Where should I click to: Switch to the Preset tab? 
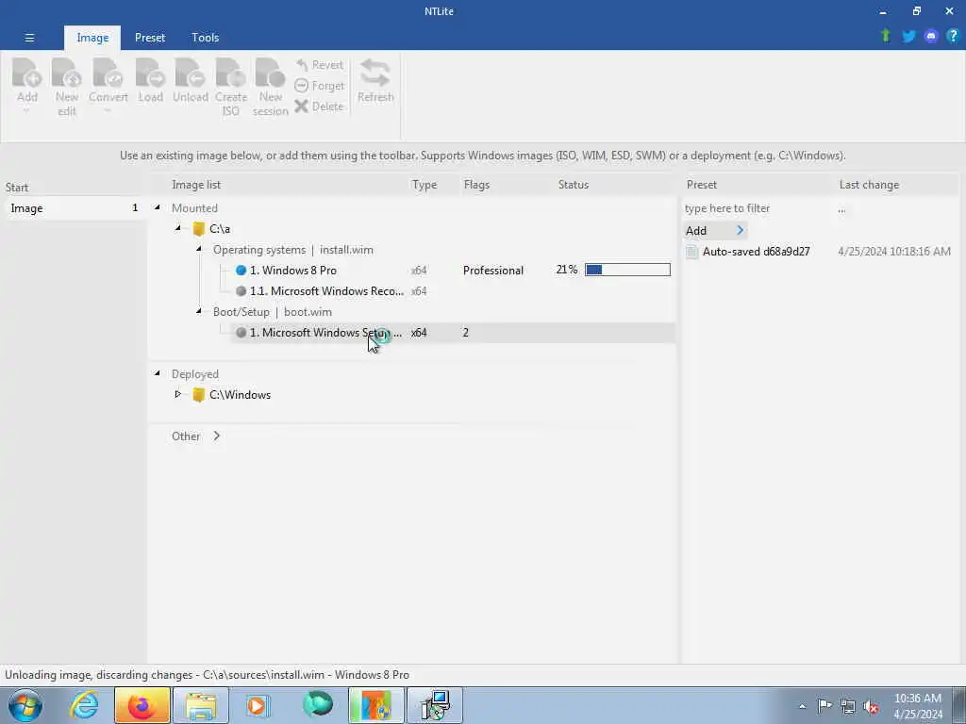click(x=150, y=38)
